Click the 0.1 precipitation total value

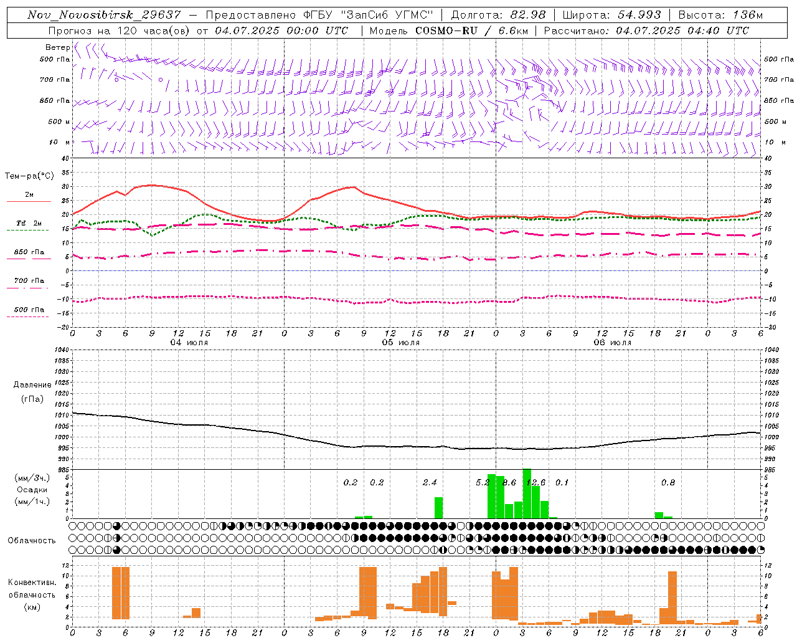pyautogui.click(x=562, y=482)
